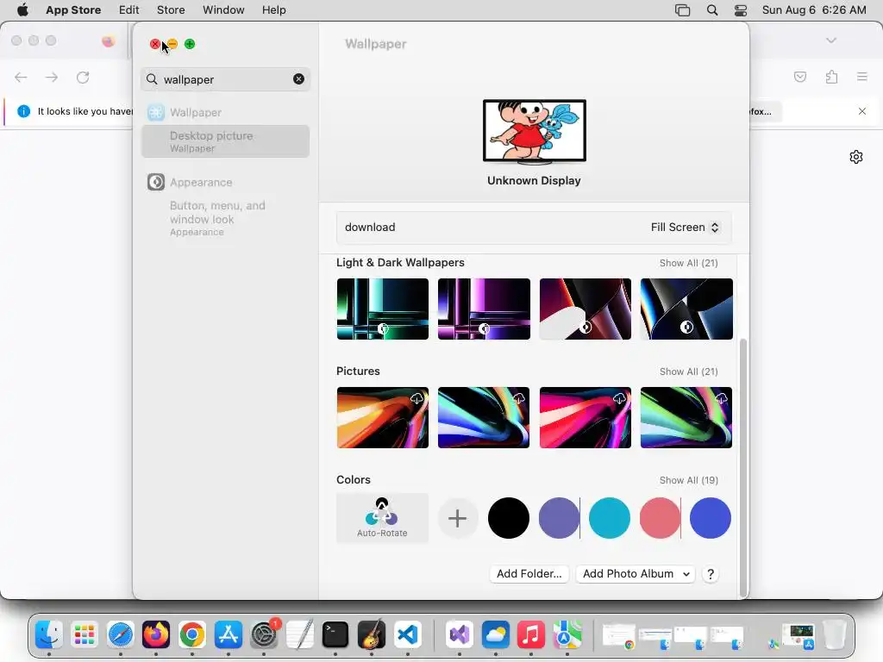Open Control Center in menu bar

click(741, 9)
